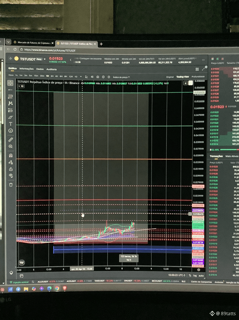Click the 0.0185470 price axis label
This screenshot has width=239, height=320.
pos(198,214)
